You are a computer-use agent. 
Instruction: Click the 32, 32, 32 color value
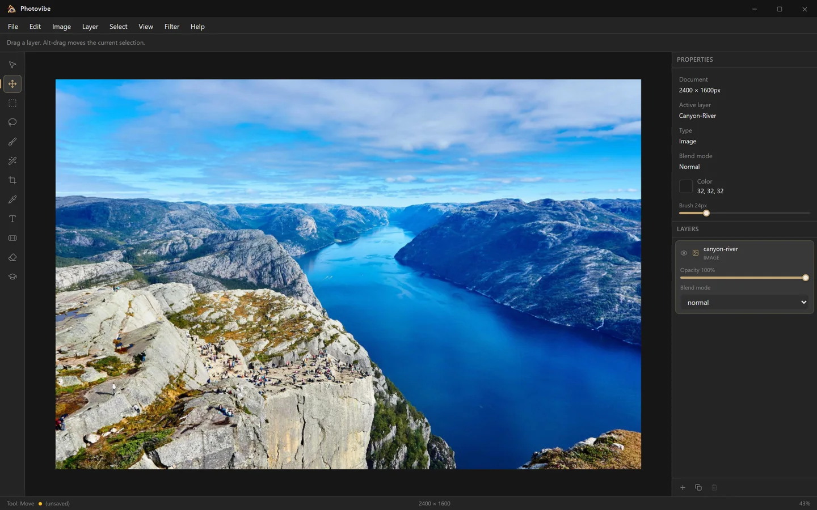click(710, 191)
